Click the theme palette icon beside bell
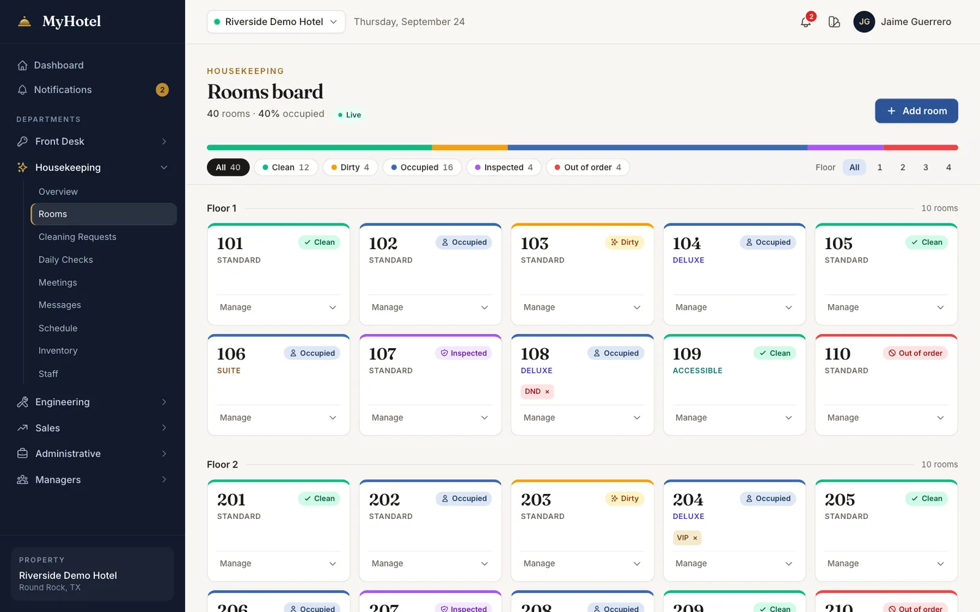Viewport: 980px width, 612px height. [834, 22]
